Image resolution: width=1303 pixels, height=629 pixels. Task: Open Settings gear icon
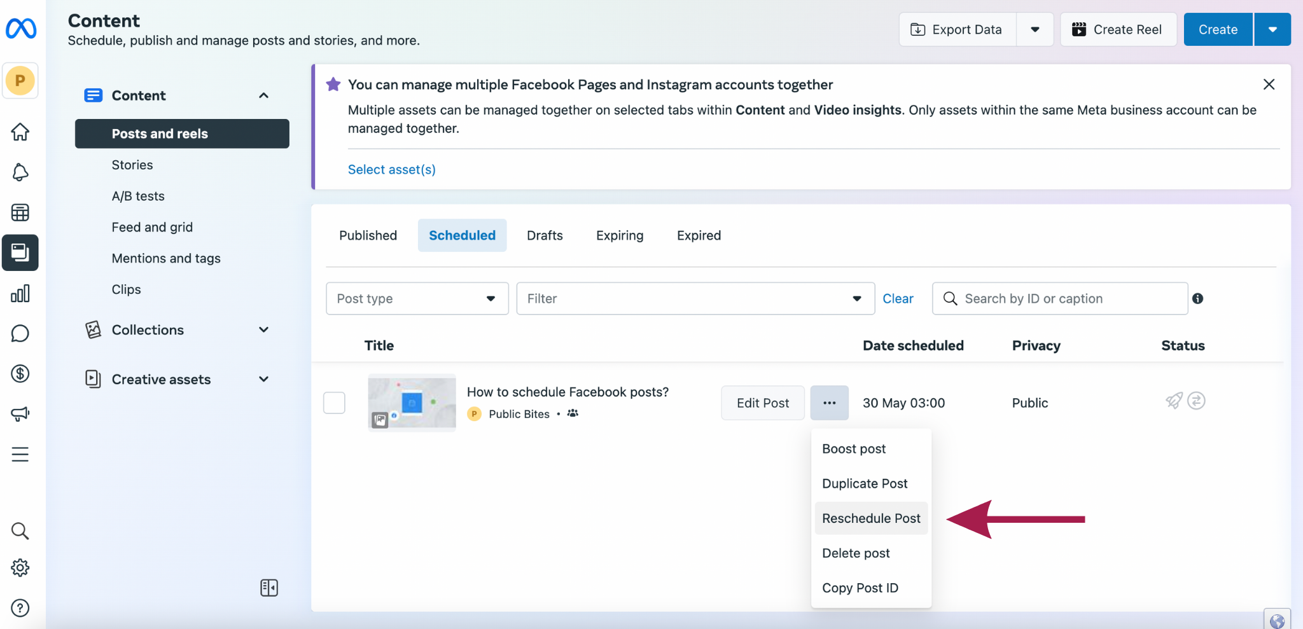pyautogui.click(x=20, y=567)
